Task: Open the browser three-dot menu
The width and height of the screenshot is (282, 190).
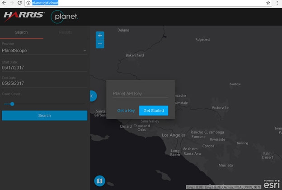Action: coord(277,3)
